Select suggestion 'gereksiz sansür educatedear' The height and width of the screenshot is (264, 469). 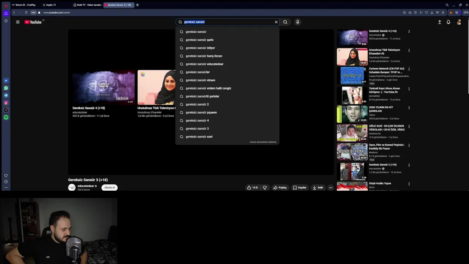coord(227,64)
